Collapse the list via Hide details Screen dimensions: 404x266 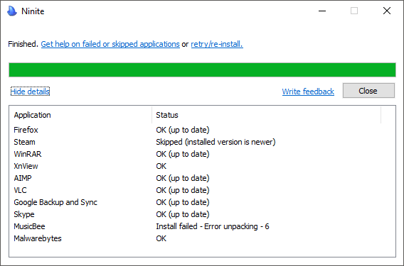(x=30, y=92)
